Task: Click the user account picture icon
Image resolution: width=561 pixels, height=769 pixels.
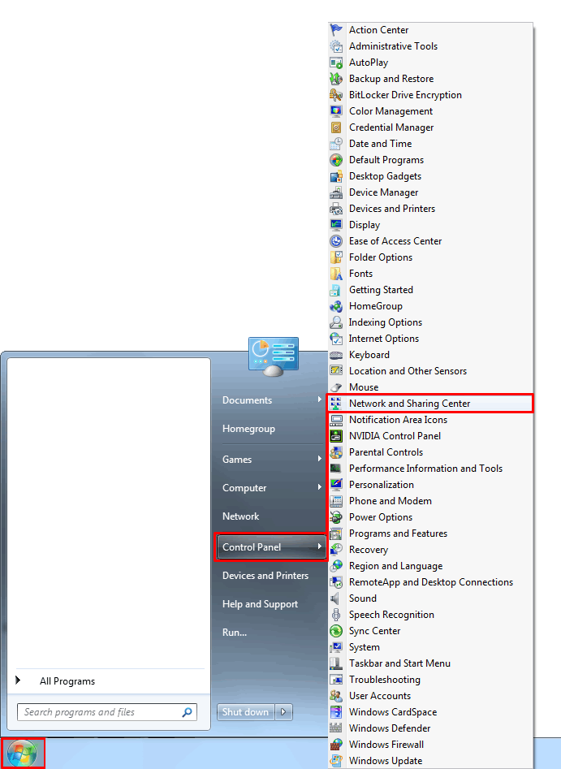Action: 273,356
